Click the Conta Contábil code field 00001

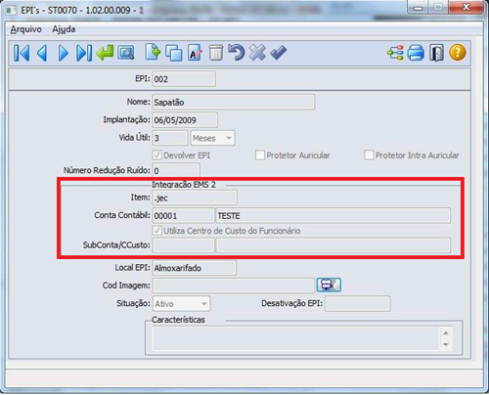click(184, 216)
